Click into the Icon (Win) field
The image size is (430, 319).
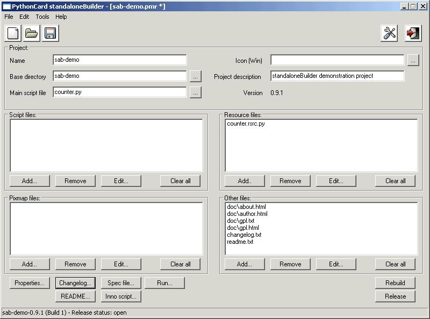338,60
